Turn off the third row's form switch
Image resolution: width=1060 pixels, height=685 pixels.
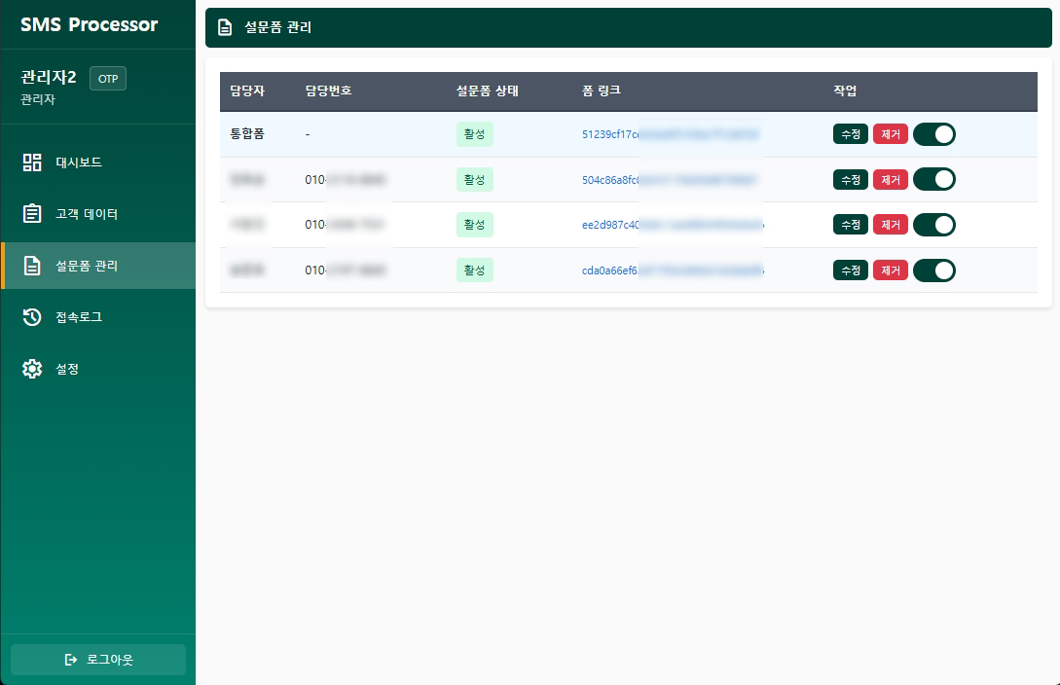[x=933, y=225]
